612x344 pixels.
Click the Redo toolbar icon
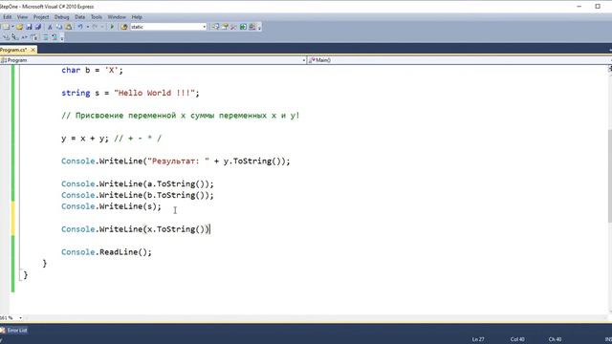pos(95,27)
